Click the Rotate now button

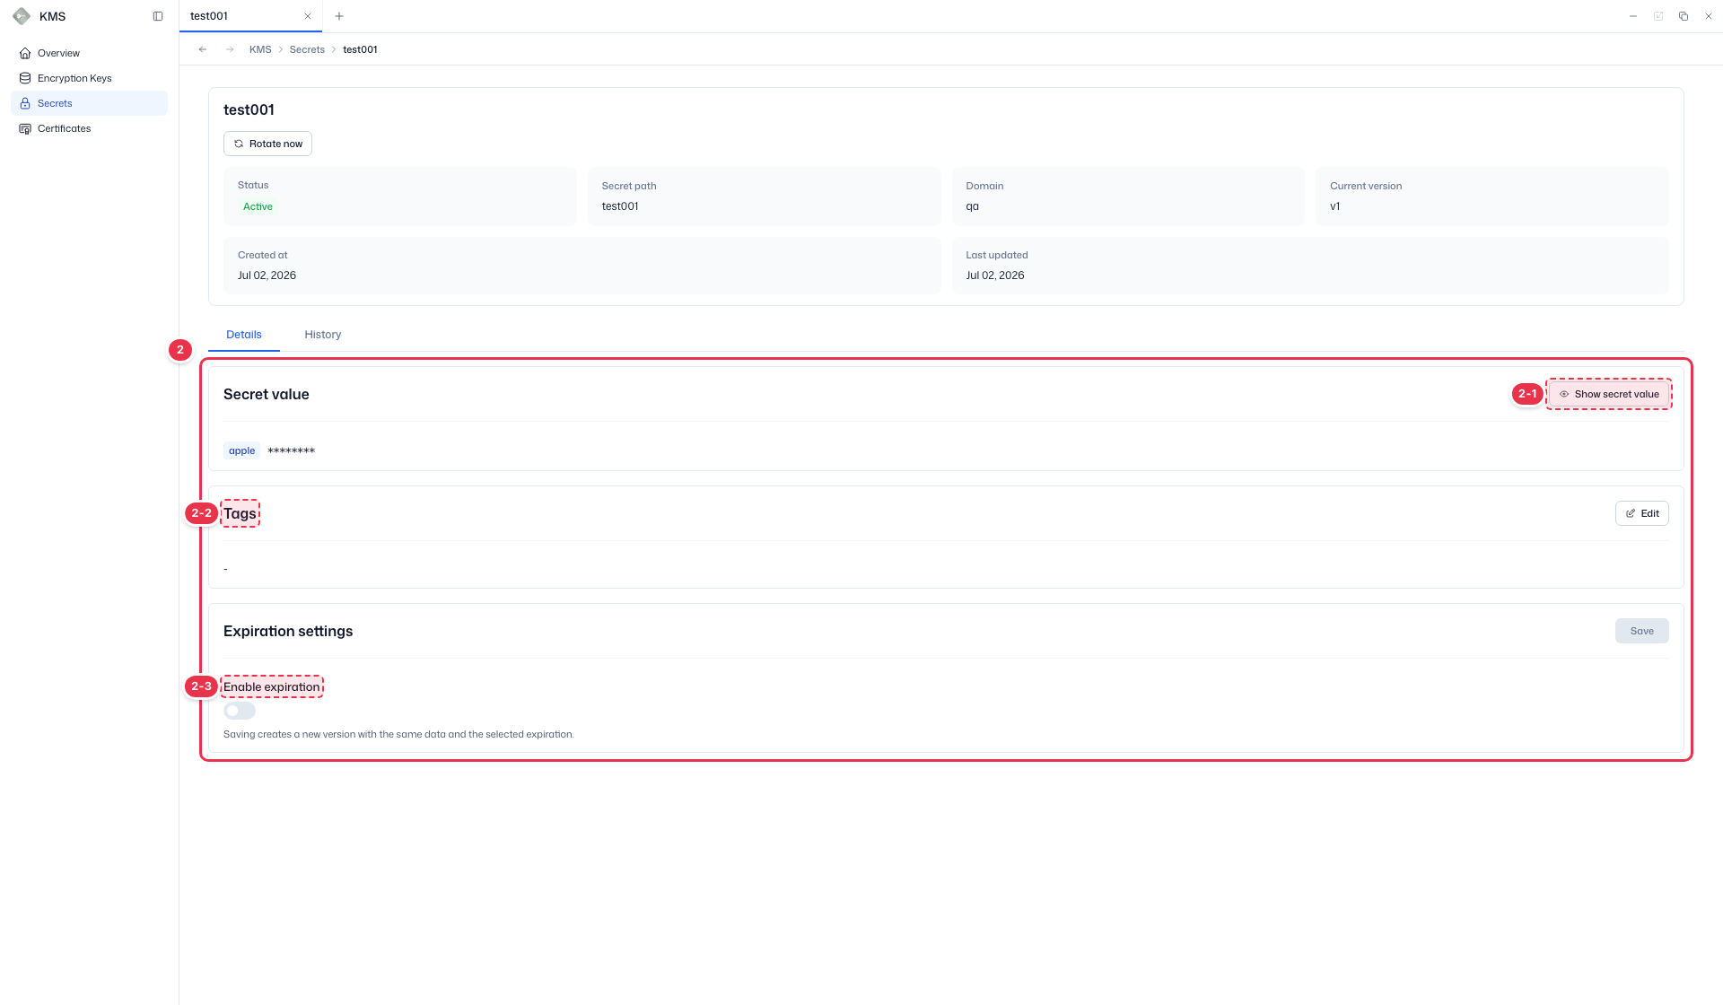click(267, 144)
